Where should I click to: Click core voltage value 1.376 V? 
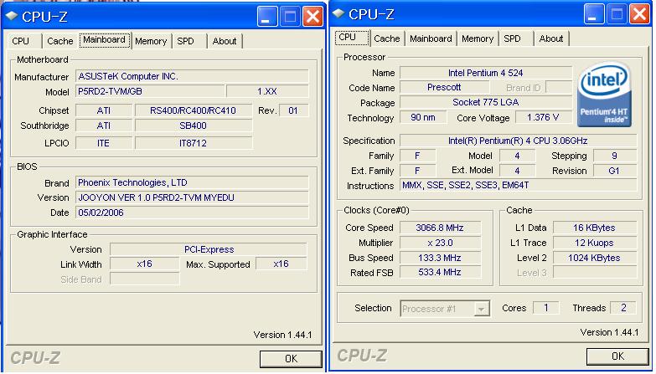click(x=544, y=117)
